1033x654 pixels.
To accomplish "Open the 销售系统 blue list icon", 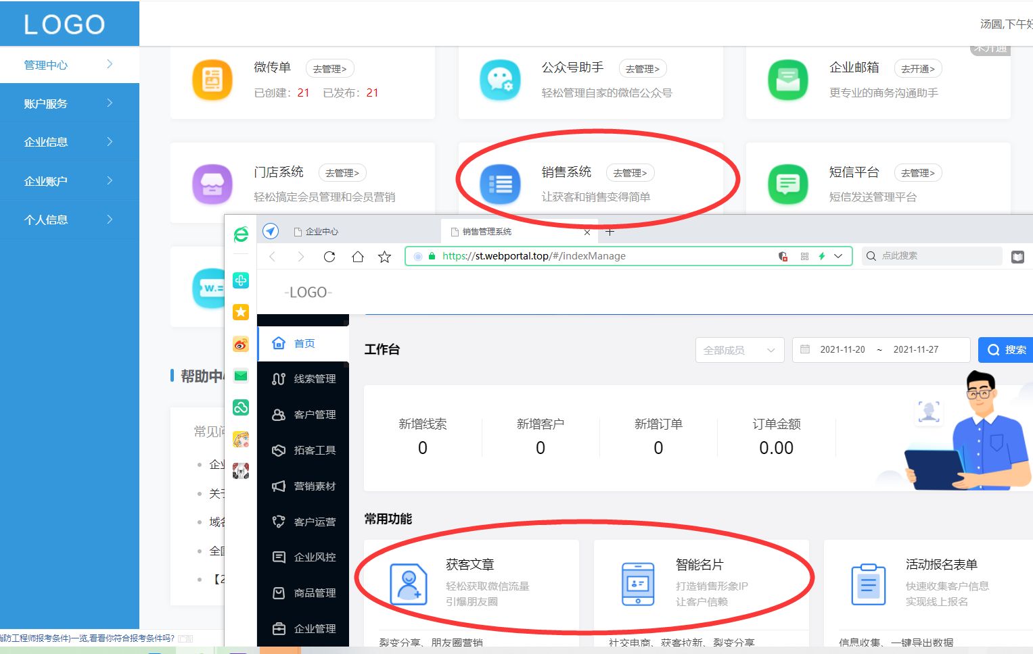I will [500, 184].
